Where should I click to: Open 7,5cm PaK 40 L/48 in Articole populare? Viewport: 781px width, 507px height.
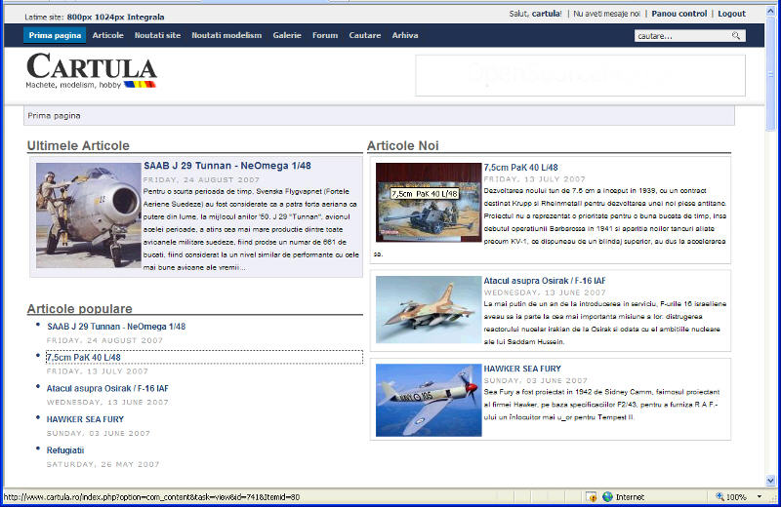pos(84,357)
